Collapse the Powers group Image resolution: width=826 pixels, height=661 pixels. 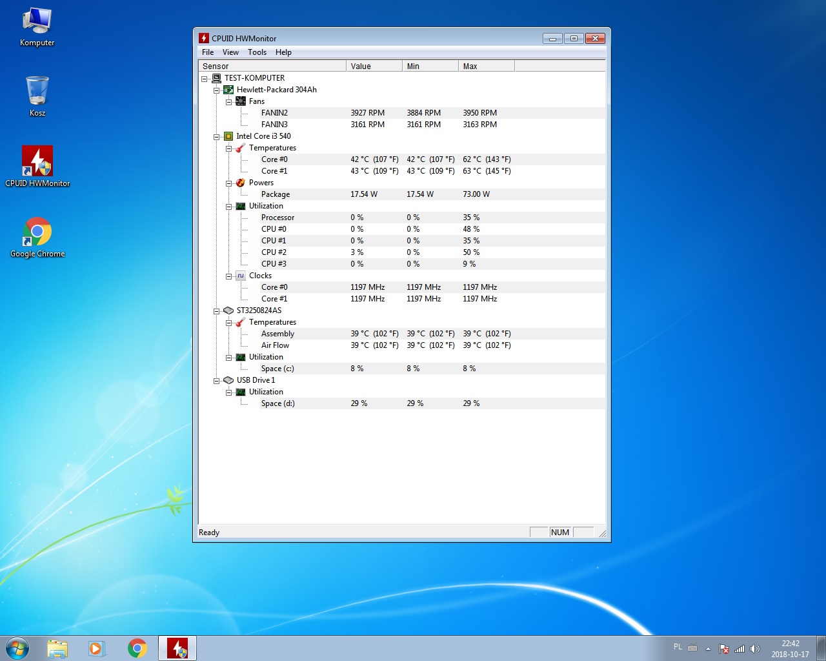pos(228,183)
